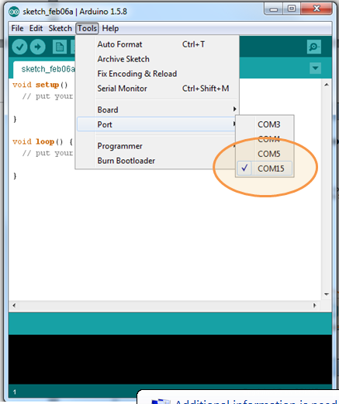Click the New sketch file icon
This screenshot has width=339, height=404.
coord(60,47)
